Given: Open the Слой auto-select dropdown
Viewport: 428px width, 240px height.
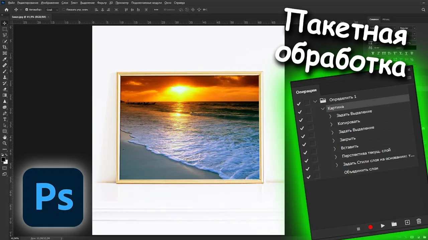Looking at the screenshot, I should [x=52, y=10].
